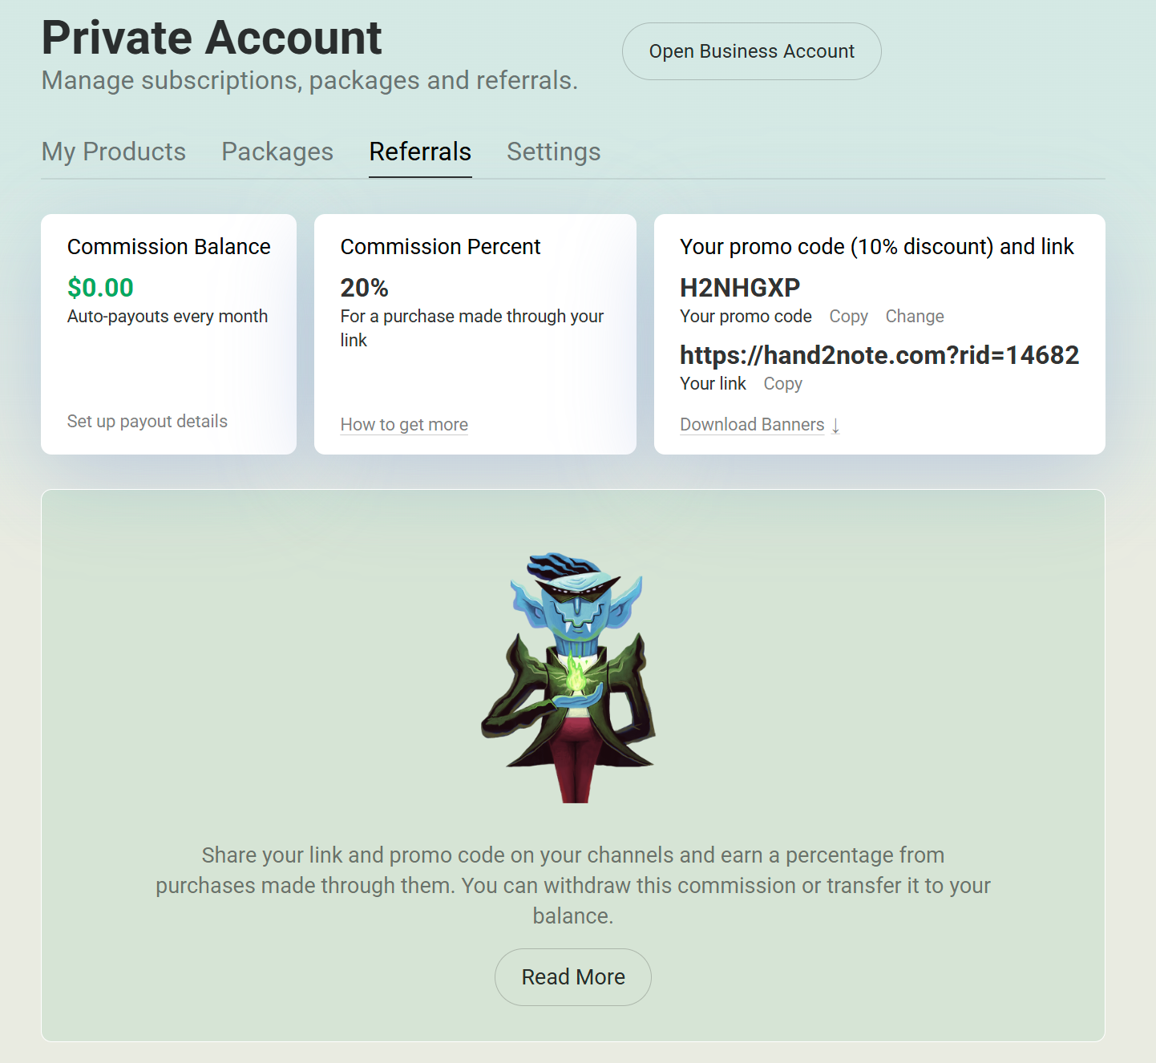Click the Read More button

click(x=573, y=977)
